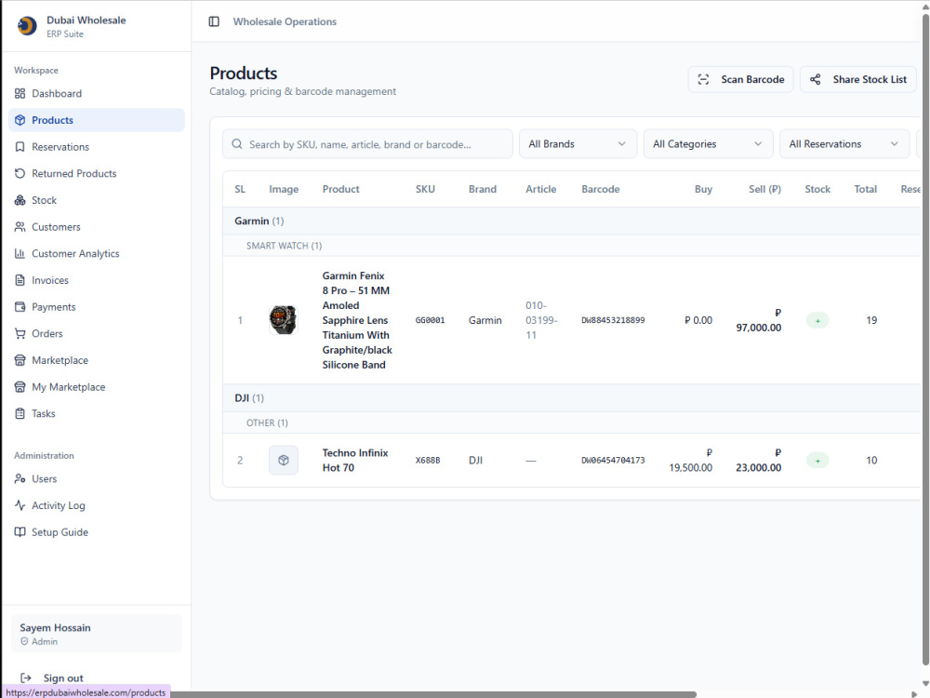Click the barcode scan icon
This screenshot has height=698, width=930.
[703, 79]
